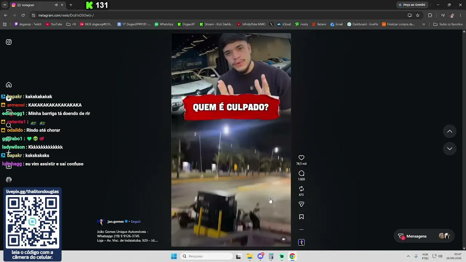Open the Chrome apps grid shortcut

pyautogui.click(x=5, y=24)
